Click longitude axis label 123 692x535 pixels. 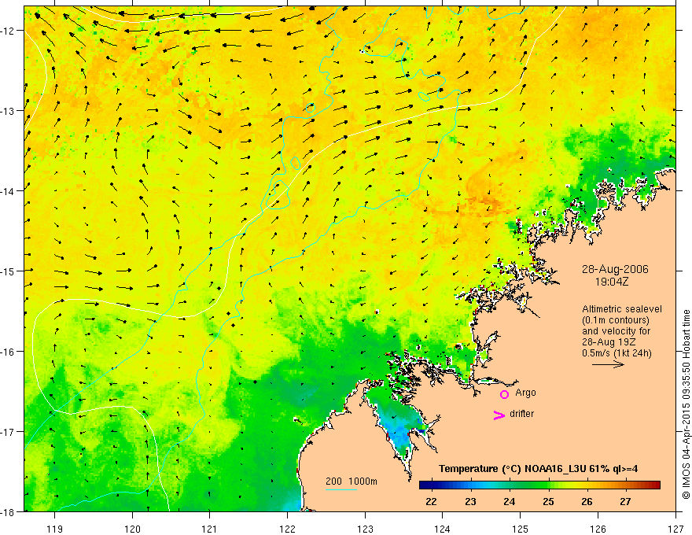point(365,529)
